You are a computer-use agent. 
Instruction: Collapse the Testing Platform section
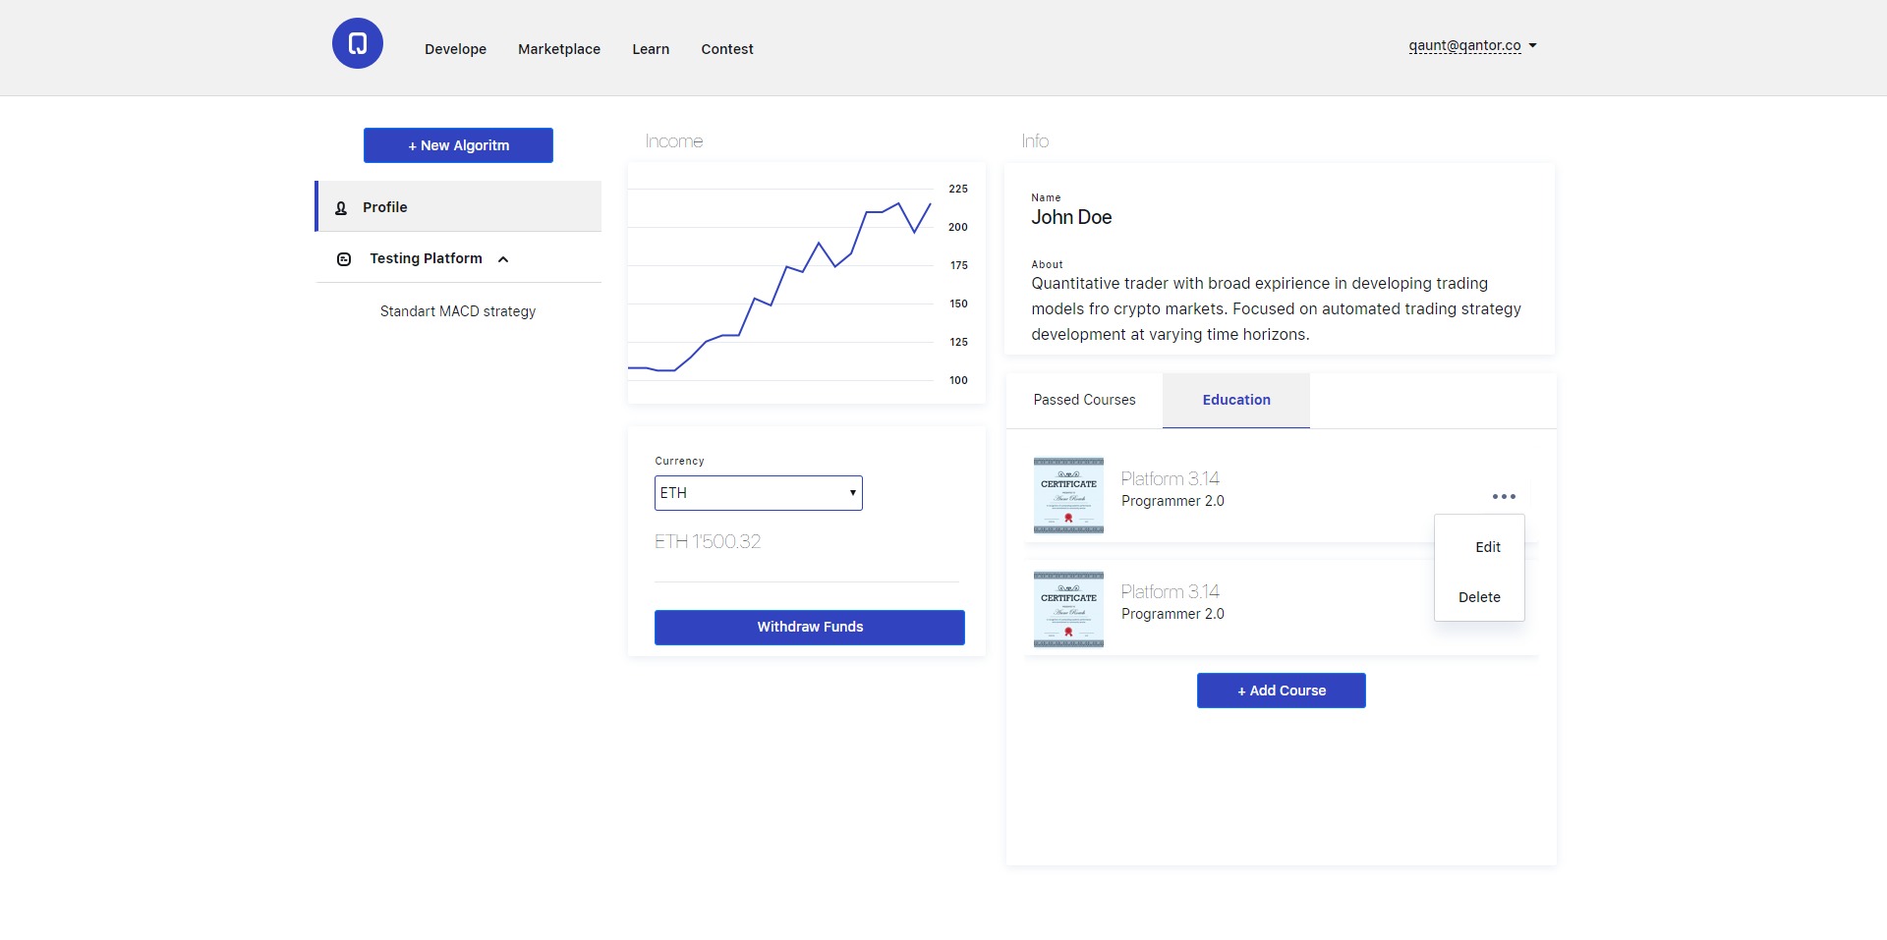point(503,259)
